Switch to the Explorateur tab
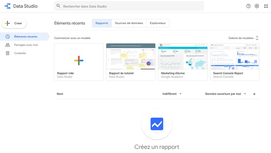271x153 pixels. pos(158,23)
